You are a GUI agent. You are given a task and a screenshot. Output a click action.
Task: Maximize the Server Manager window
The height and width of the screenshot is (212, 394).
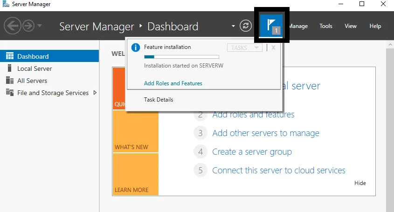(362, 4)
